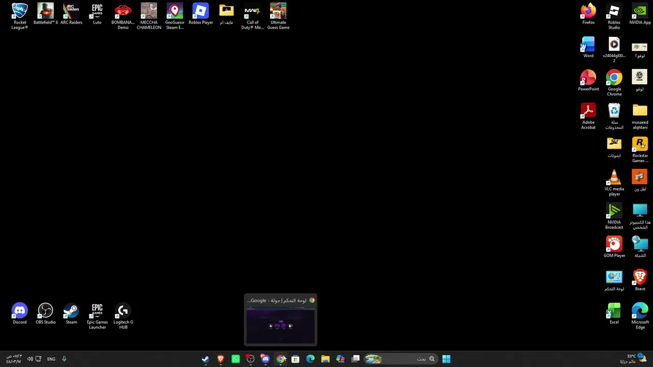Image resolution: width=653 pixels, height=367 pixels.
Task: Select the Excel desktop shortcut
Action: pyautogui.click(x=614, y=313)
